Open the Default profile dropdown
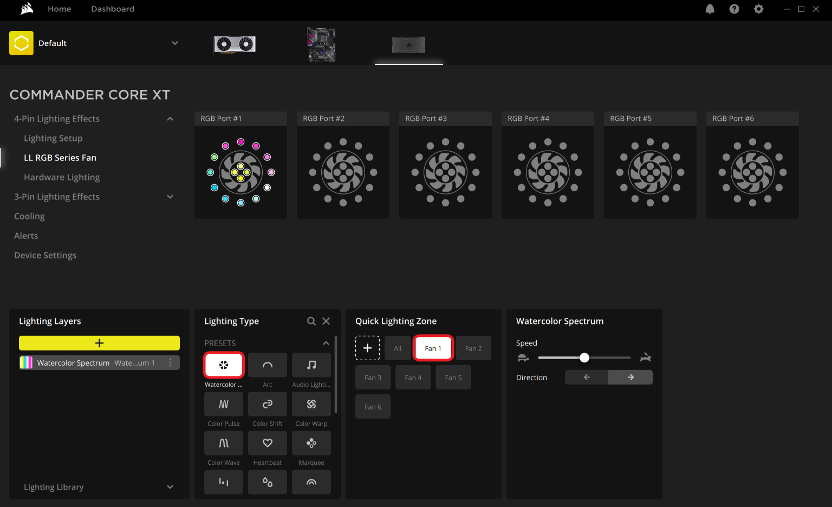Viewport: 832px width, 507px height. point(175,43)
